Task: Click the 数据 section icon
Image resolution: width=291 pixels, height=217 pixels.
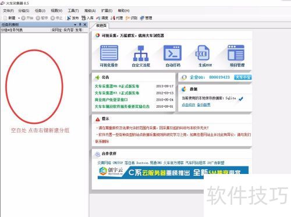Action: [x=183, y=89]
